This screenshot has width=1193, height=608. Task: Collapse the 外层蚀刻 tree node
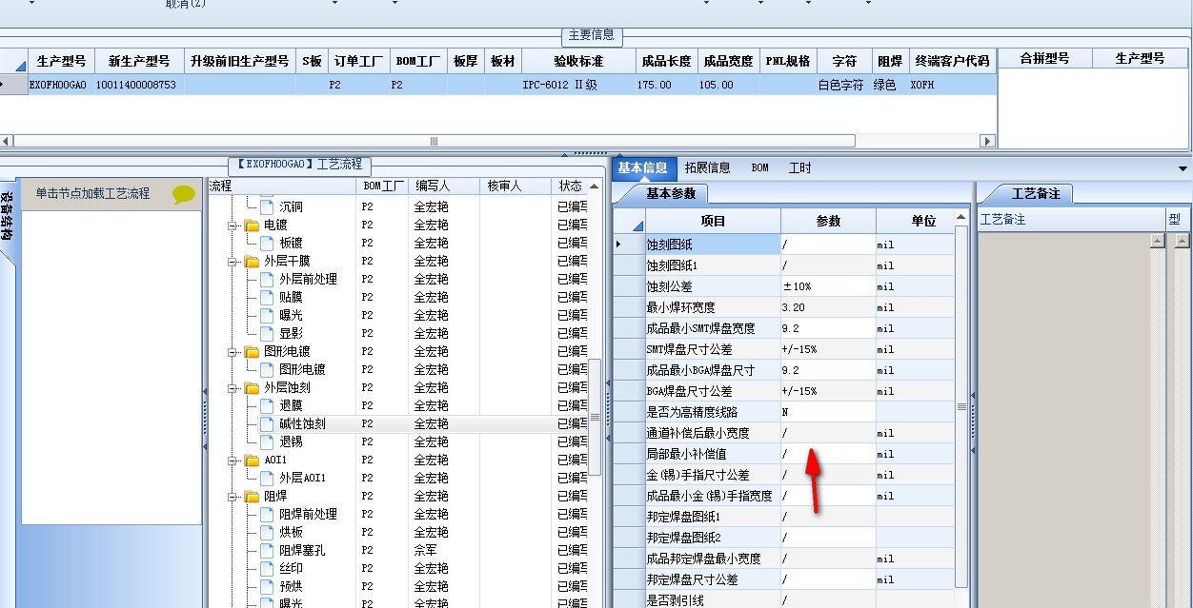233,389
